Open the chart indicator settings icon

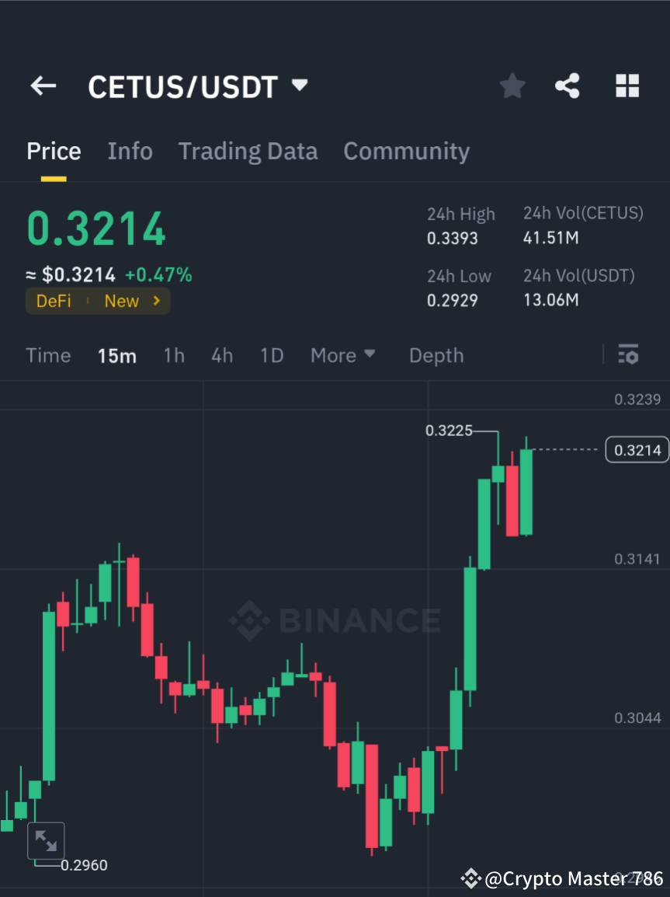click(x=628, y=354)
